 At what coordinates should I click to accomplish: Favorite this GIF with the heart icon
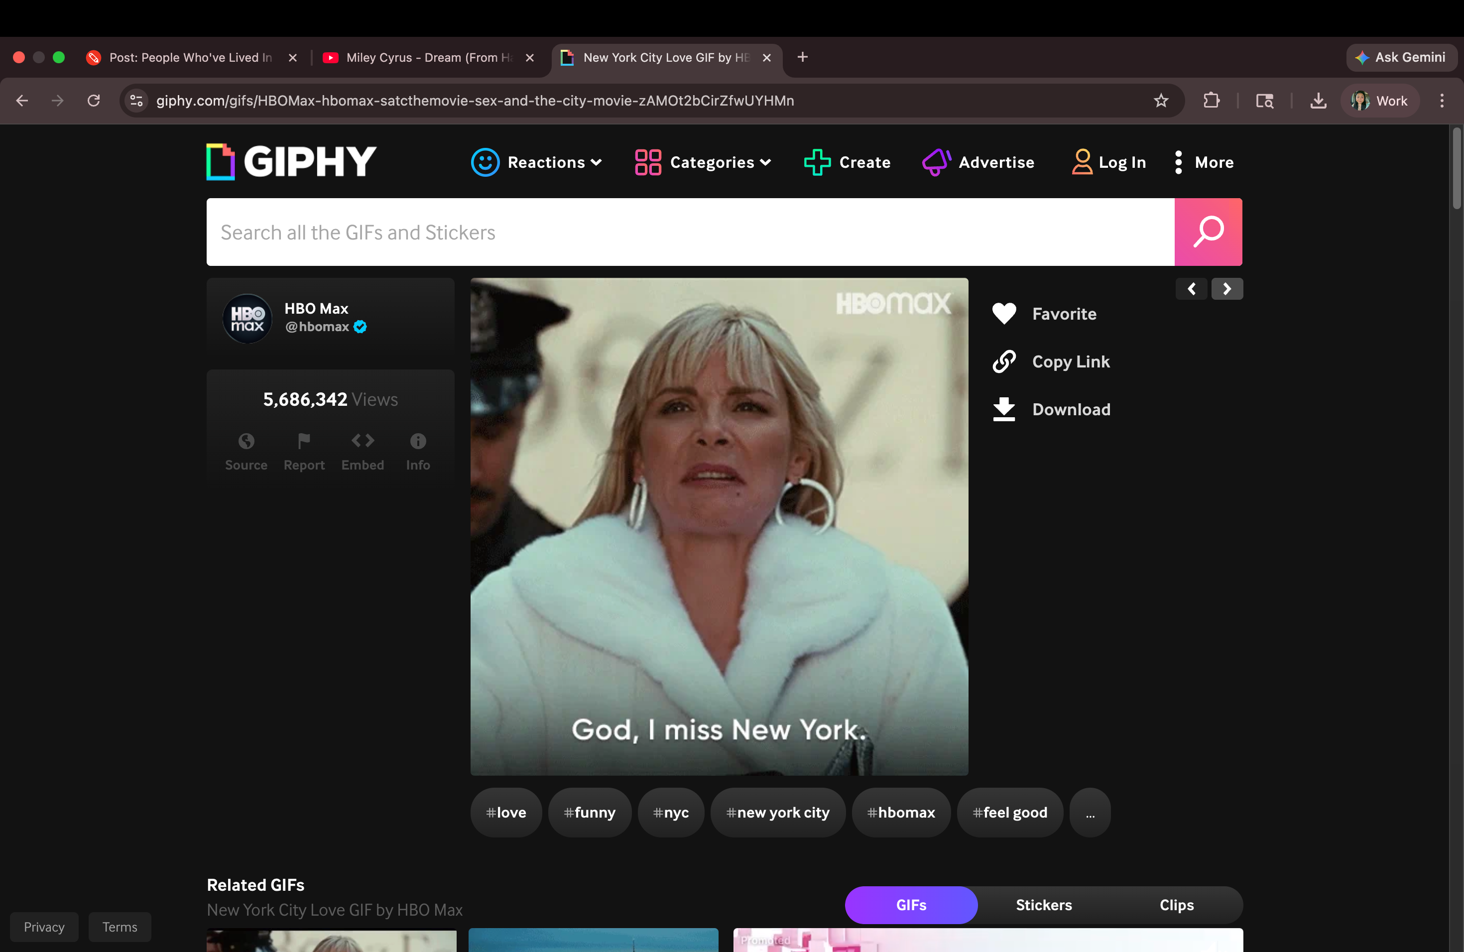(1004, 314)
